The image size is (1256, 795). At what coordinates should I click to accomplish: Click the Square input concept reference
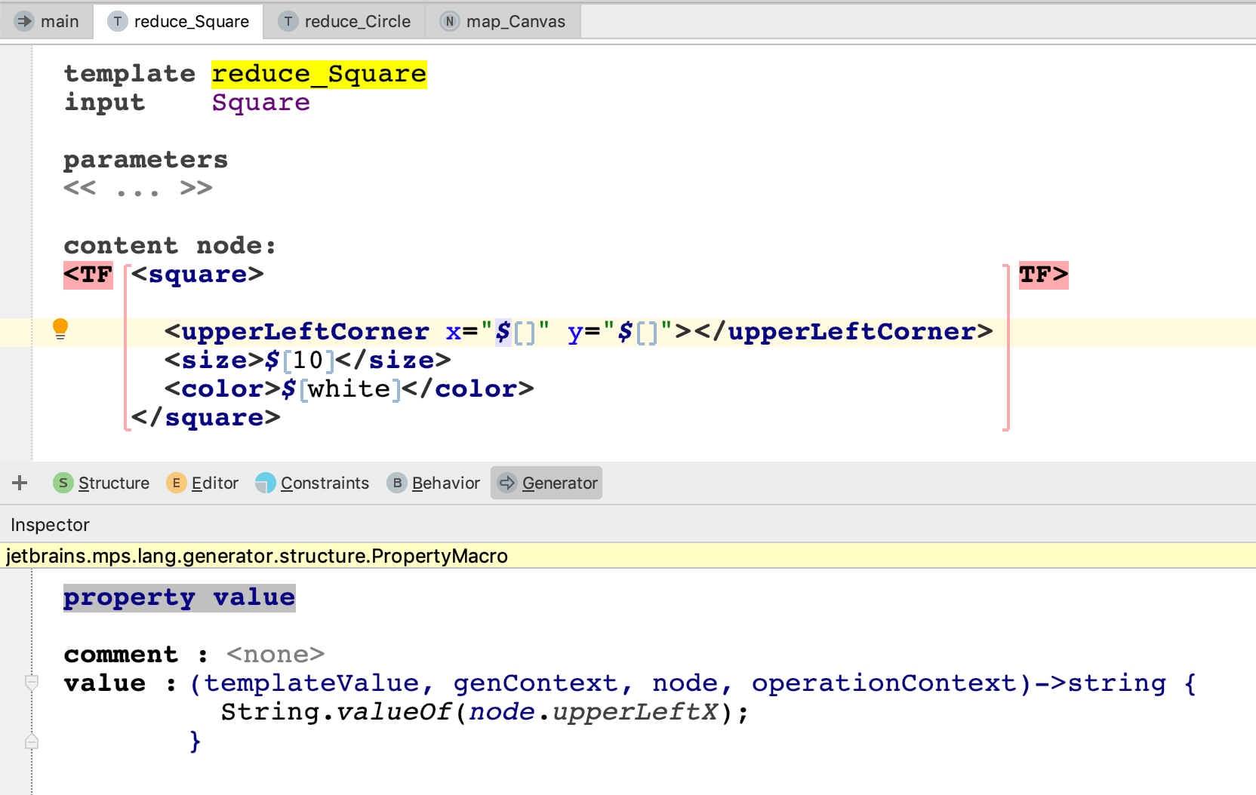260,103
